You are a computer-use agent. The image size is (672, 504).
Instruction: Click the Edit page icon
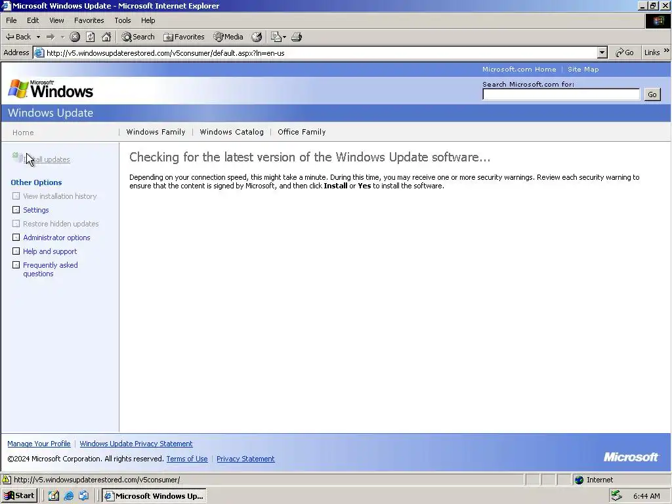[276, 37]
